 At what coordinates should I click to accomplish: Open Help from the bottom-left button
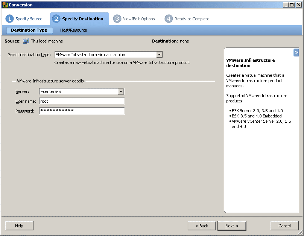(x=19, y=226)
